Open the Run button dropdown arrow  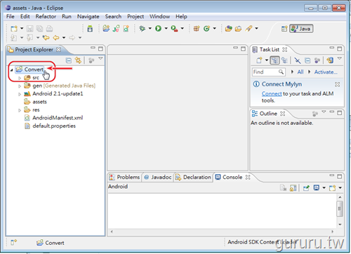coord(166,29)
